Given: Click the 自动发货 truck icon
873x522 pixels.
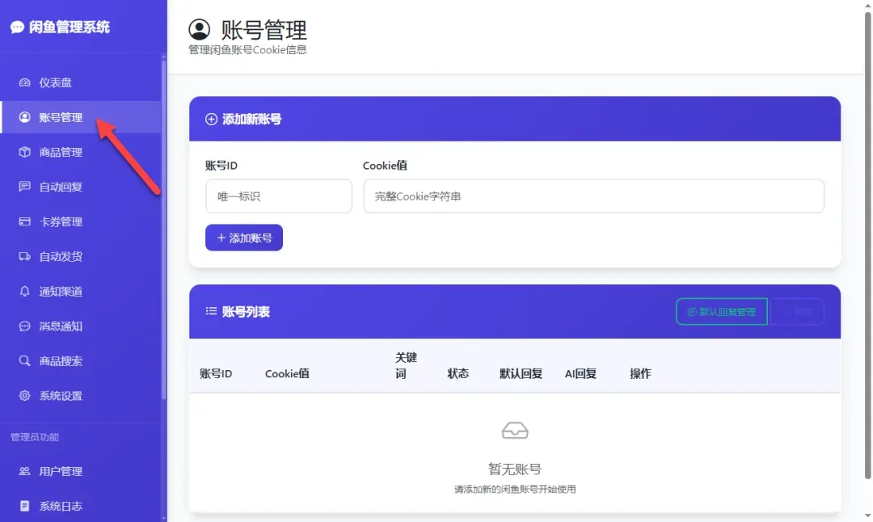Looking at the screenshot, I should (24, 256).
